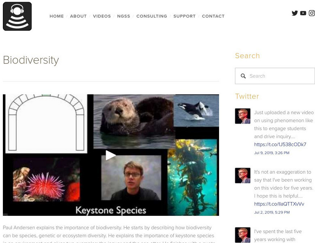Open the VIDEOS menu item
The height and width of the screenshot is (243, 315).
[102, 16]
